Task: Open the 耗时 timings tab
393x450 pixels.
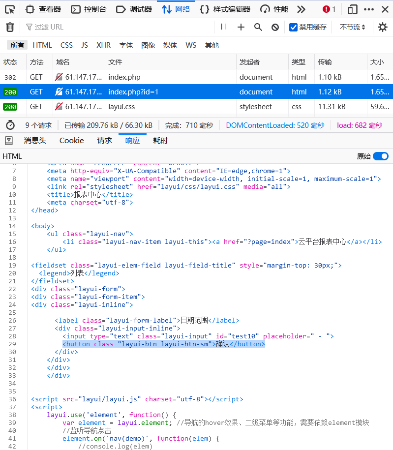Action: 160,141
